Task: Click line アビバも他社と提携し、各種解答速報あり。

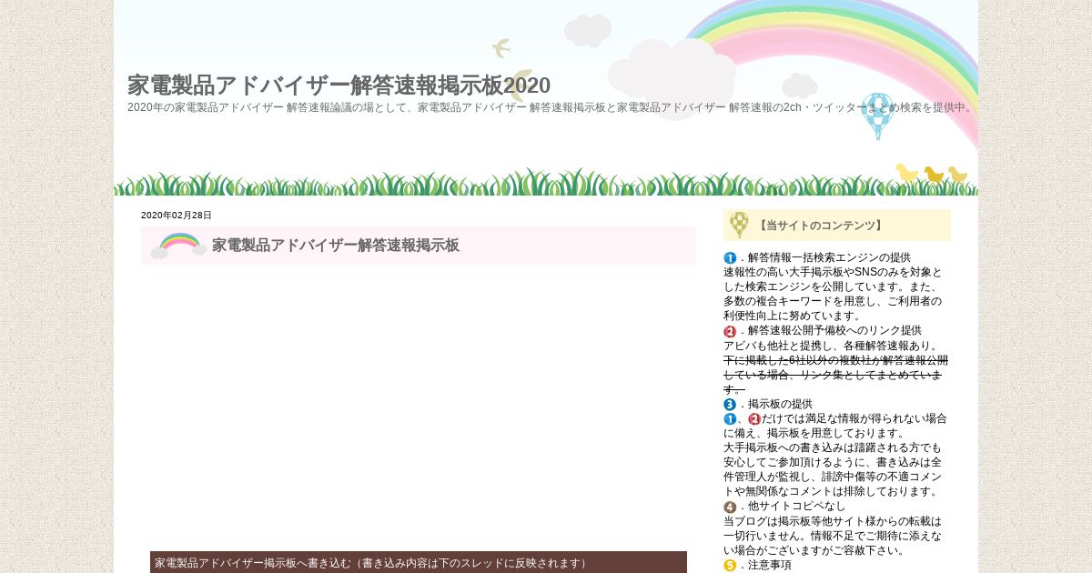Action: click(x=831, y=346)
